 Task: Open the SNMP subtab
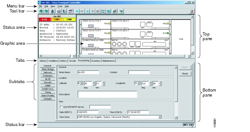(48, 86)
